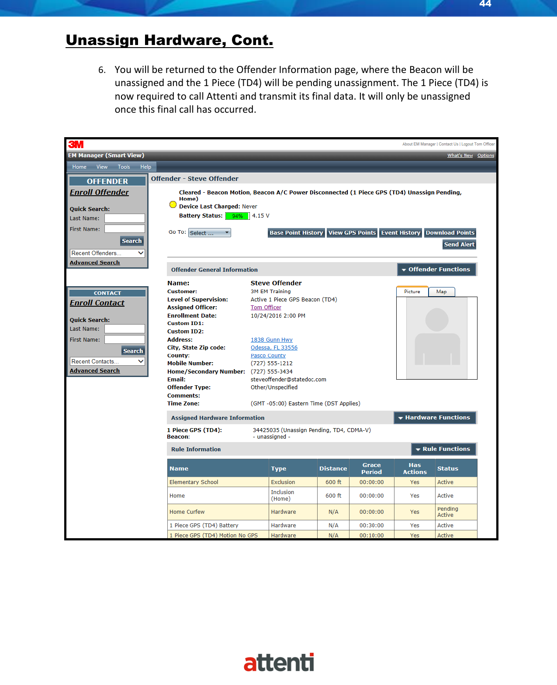Focus the Contact First Name field
Image resolution: width=557 pixels, height=685 pixels.
point(125,339)
